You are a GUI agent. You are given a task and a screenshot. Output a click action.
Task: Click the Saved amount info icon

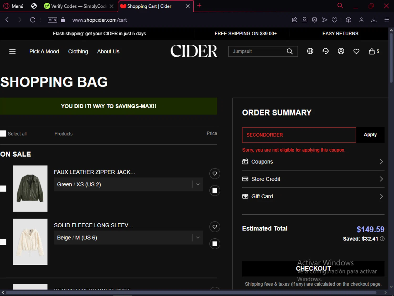point(382,239)
